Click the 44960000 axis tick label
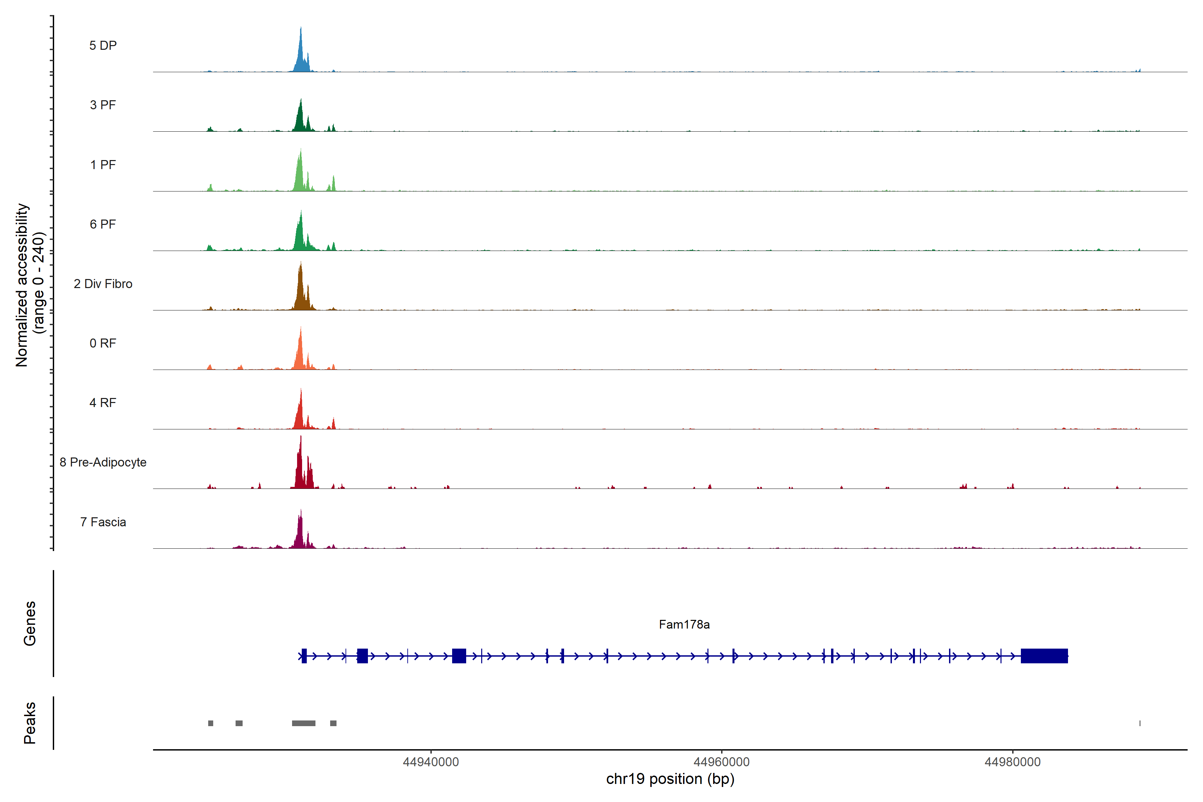The width and height of the screenshot is (1203, 802). coord(721,762)
